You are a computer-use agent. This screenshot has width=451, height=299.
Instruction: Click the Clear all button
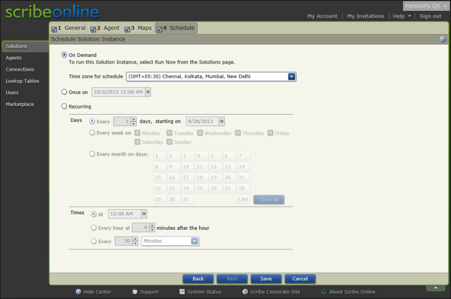coord(269,199)
